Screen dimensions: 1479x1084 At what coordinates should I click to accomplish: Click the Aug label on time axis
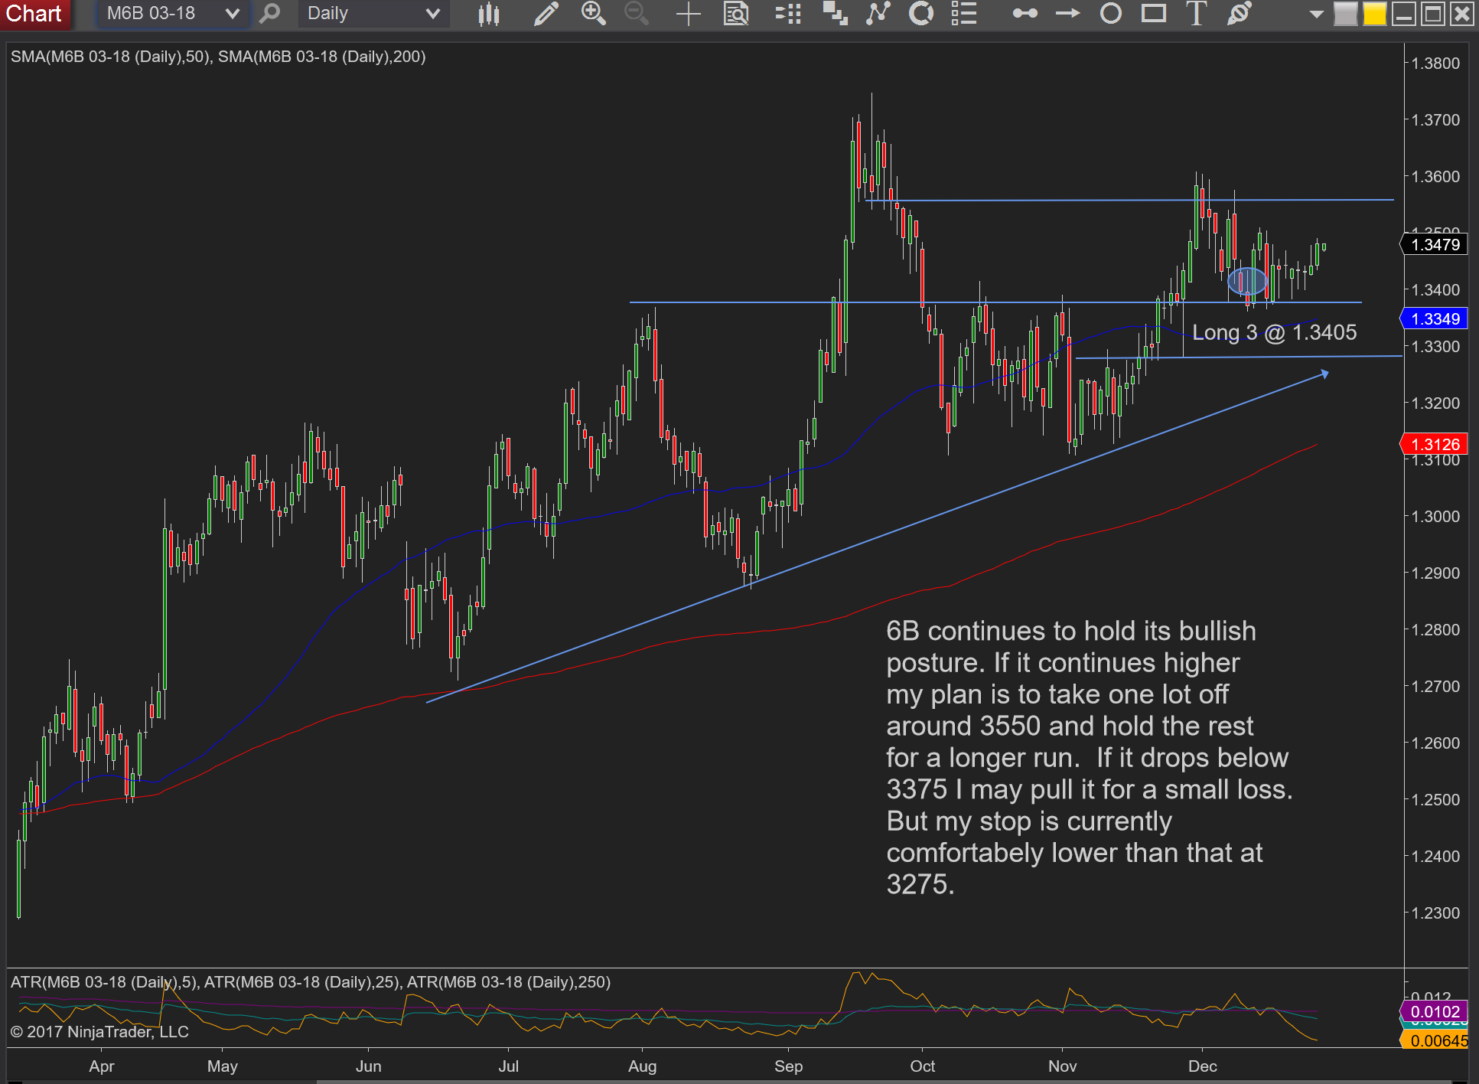tap(643, 1066)
